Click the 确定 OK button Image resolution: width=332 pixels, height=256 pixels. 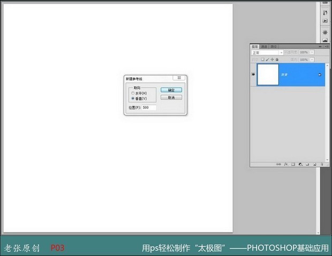point(171,90)
